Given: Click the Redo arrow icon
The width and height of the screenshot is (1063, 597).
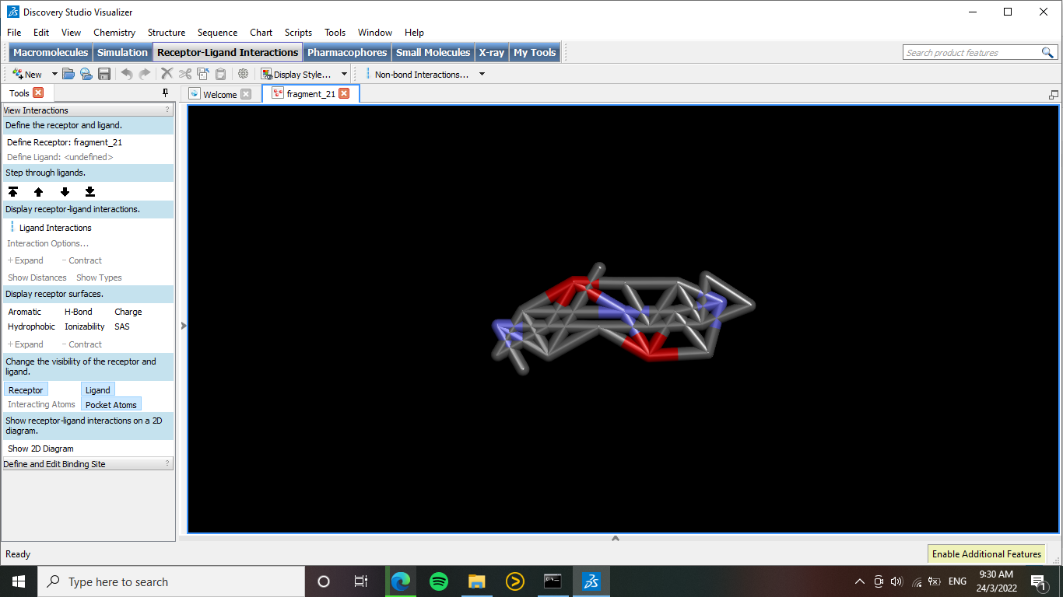Looking at the screenshot, I should click(145, 74).
